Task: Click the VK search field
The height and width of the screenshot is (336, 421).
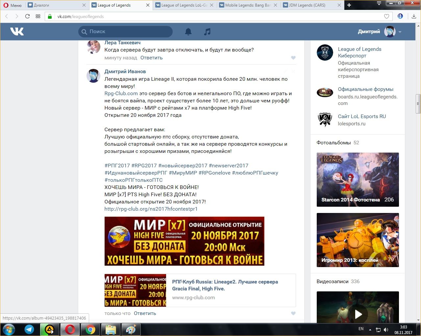Action: pyautogui.click(x=125, y=31)
